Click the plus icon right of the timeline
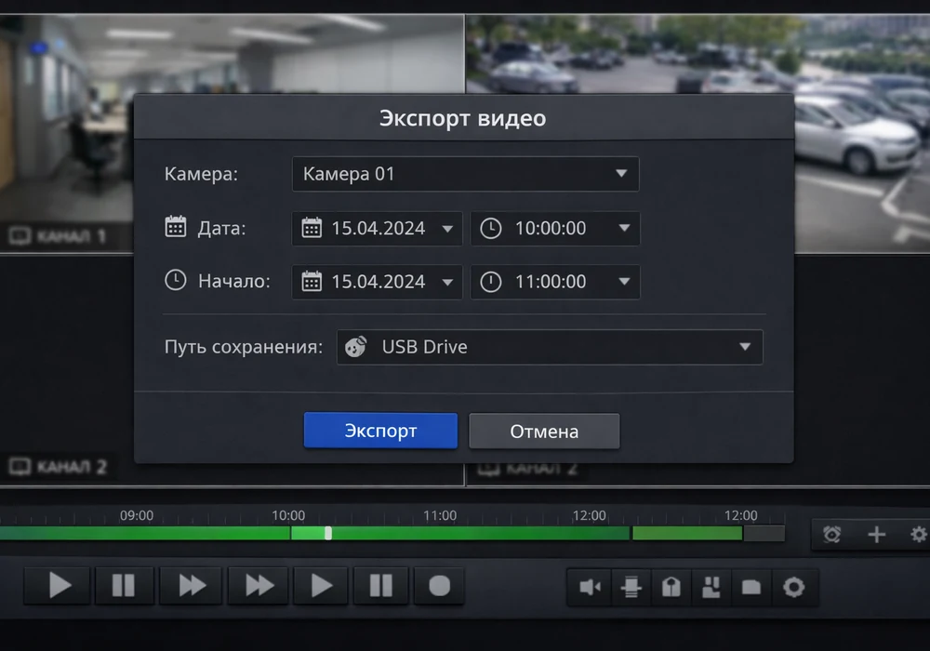 pyautogui.click(x=877, y=535)
